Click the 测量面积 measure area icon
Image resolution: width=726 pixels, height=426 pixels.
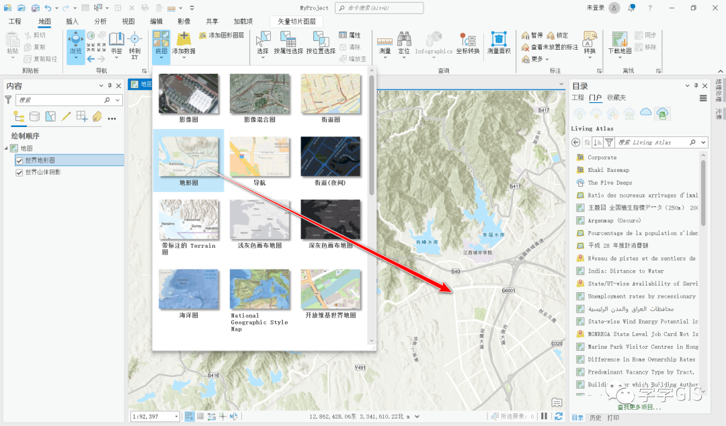click(x=499, y=44)
